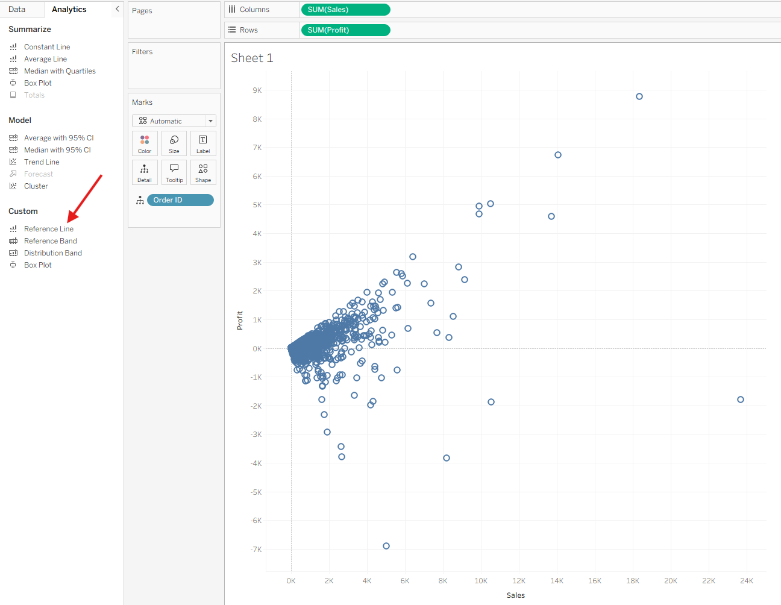Click the SUM(Profit) pill on Rows
The width and height of the screenshot is (781, 605).
point(345,30)
